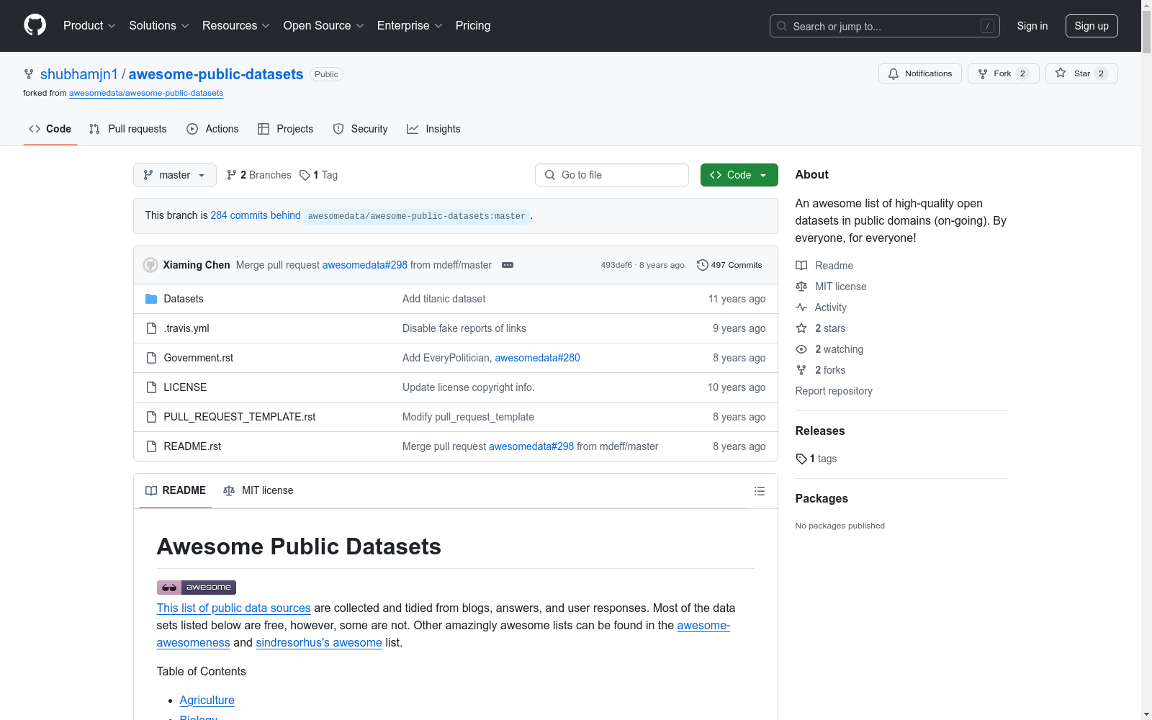Click the .travis.yml file icon
Image resolution: width=1152 pixels, height=720 pixels.
pyautogui.click(x=151, y=328)
